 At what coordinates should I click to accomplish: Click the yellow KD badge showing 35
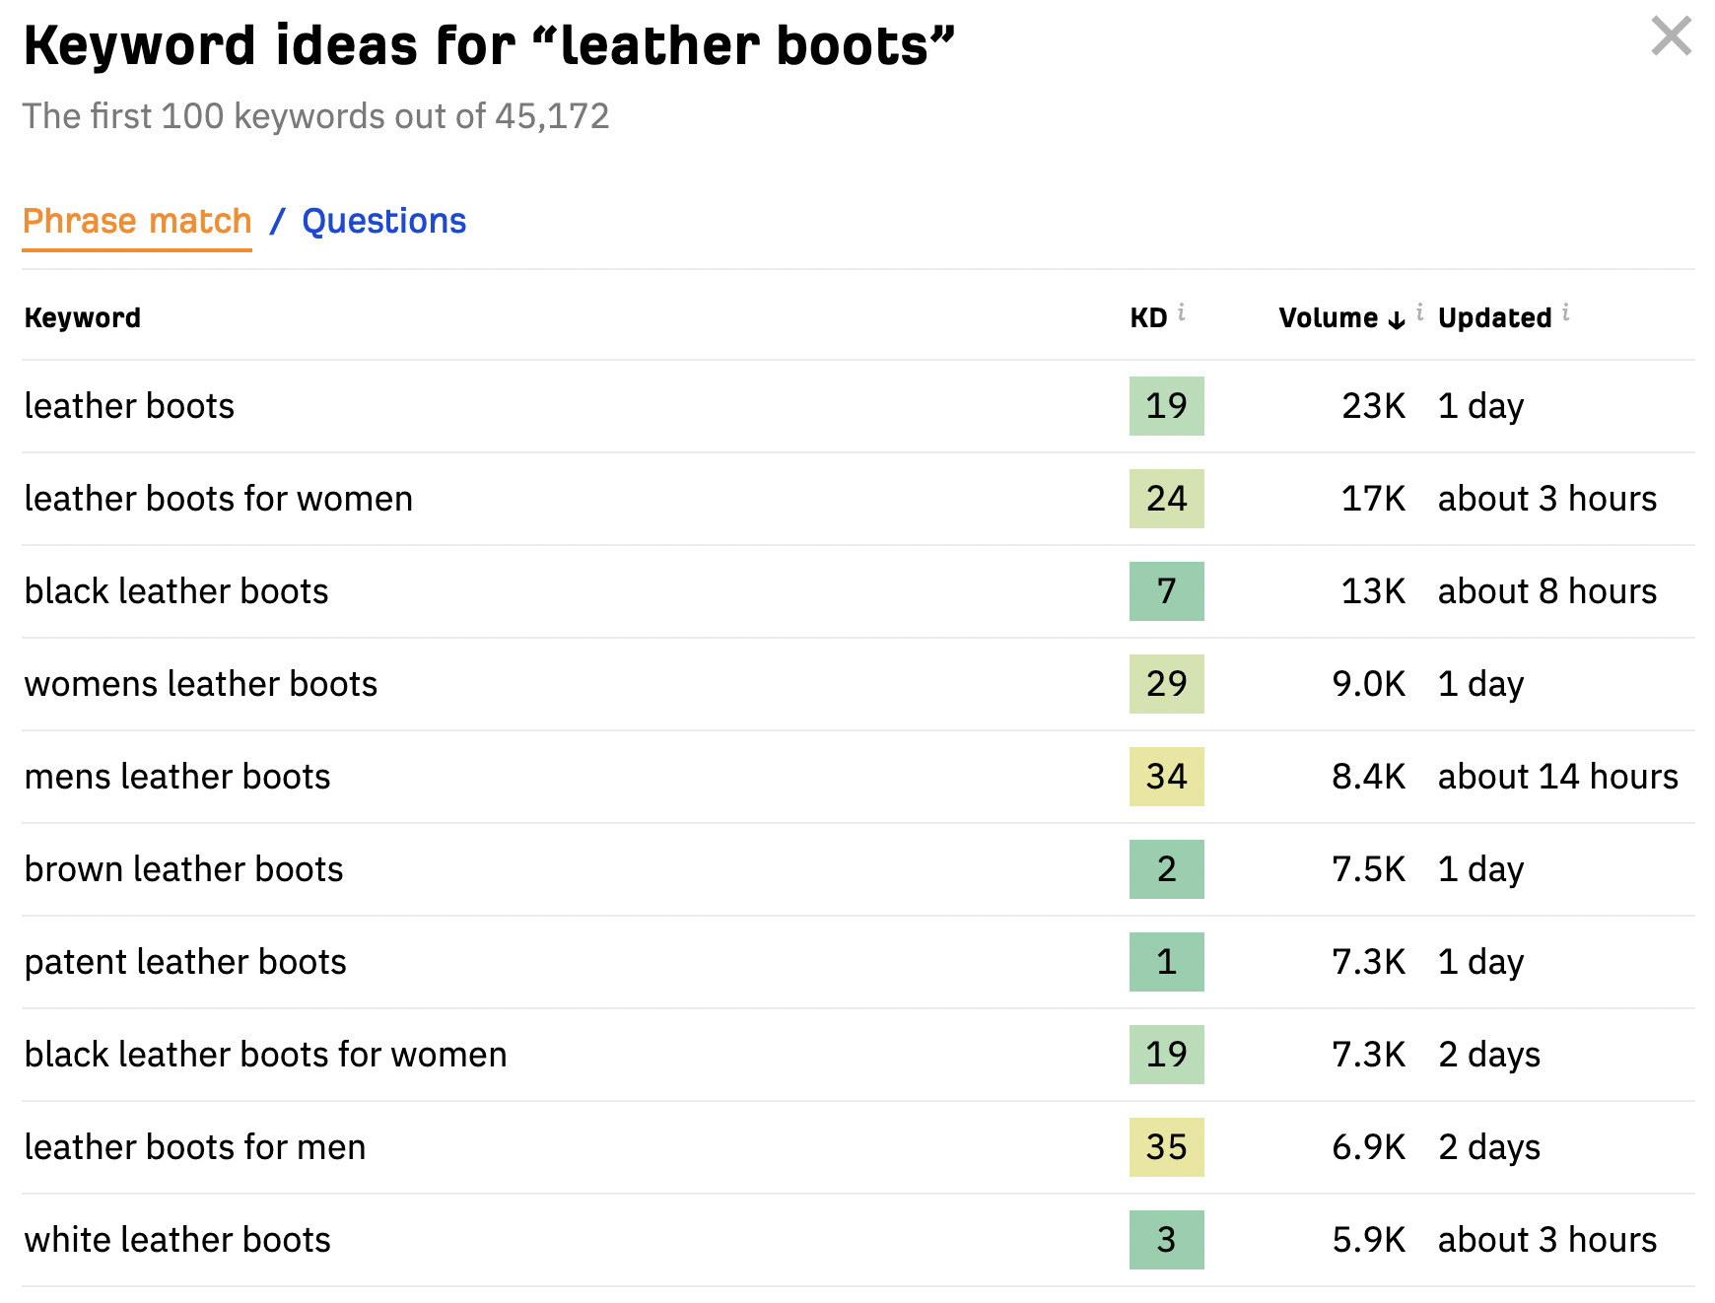pyautogui.click(x=1166, y=1146)
